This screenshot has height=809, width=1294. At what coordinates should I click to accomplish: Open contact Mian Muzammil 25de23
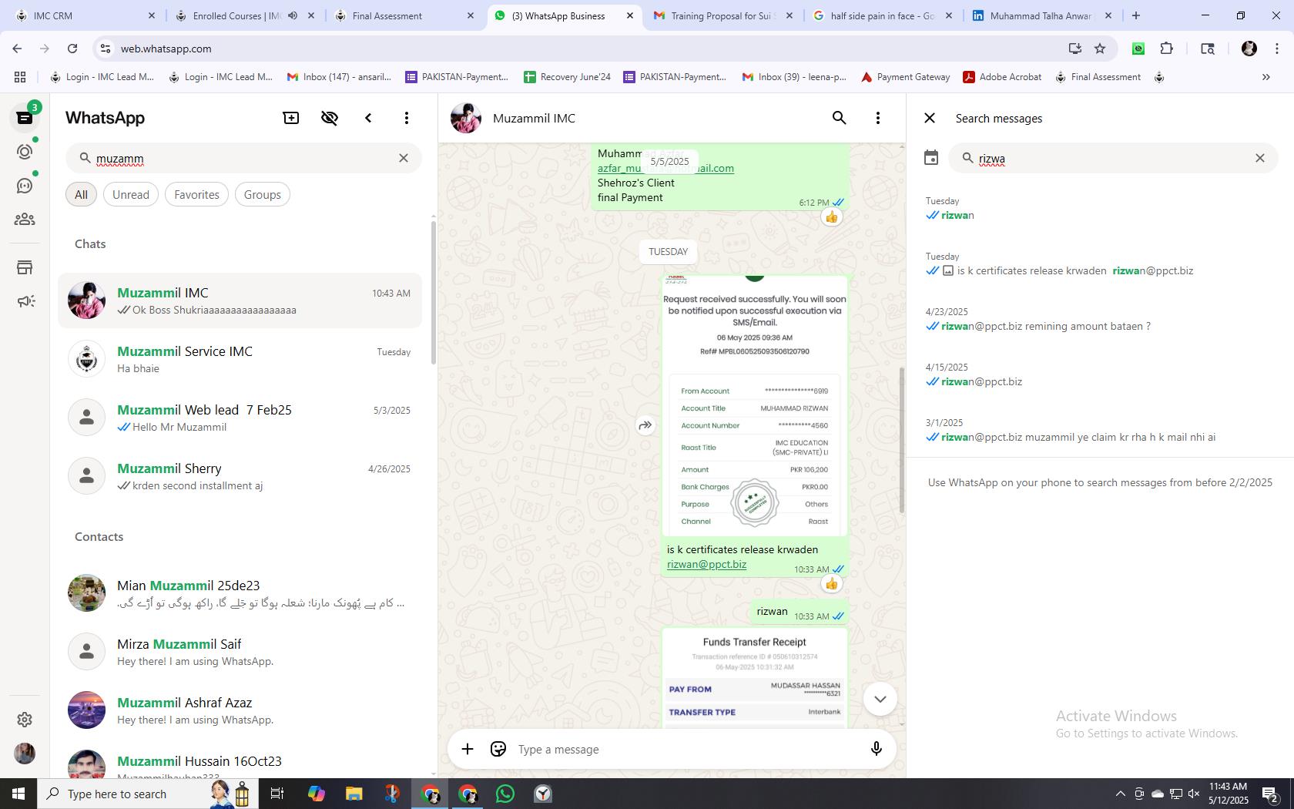[x=240, y=593]
